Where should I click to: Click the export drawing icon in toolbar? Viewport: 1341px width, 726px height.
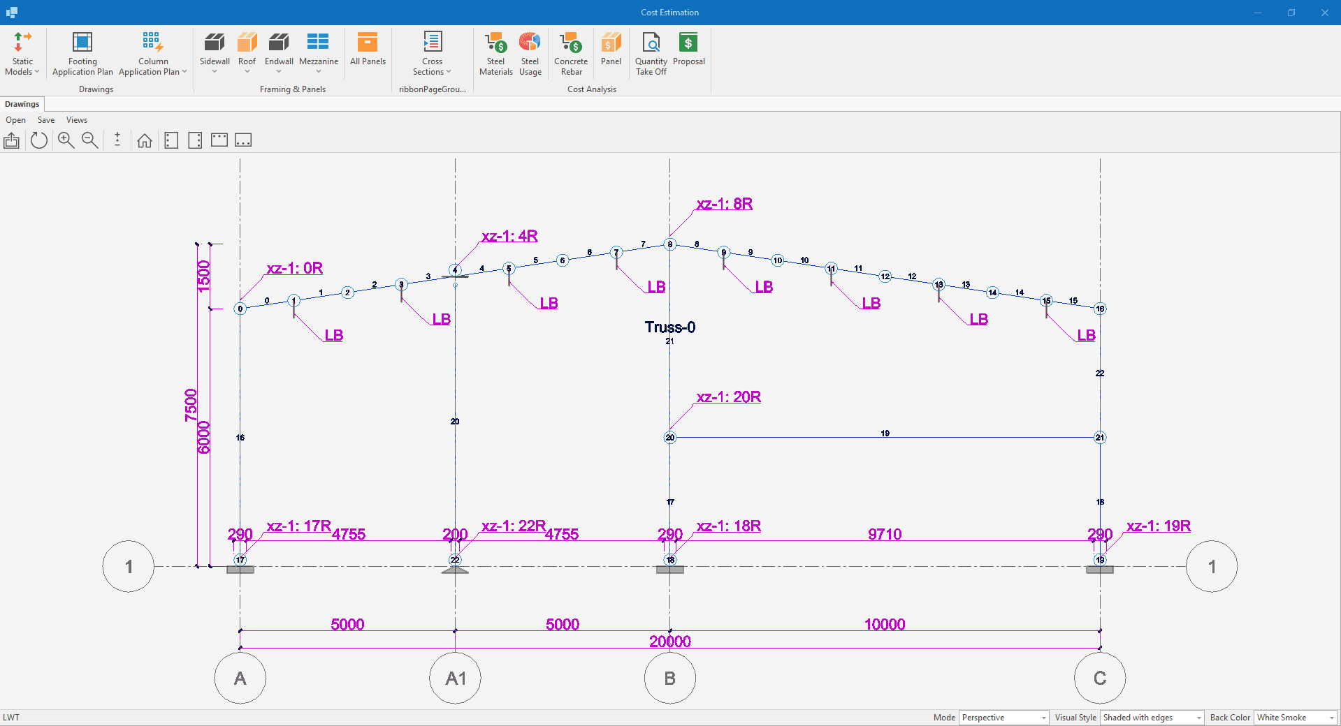(12, 140)
